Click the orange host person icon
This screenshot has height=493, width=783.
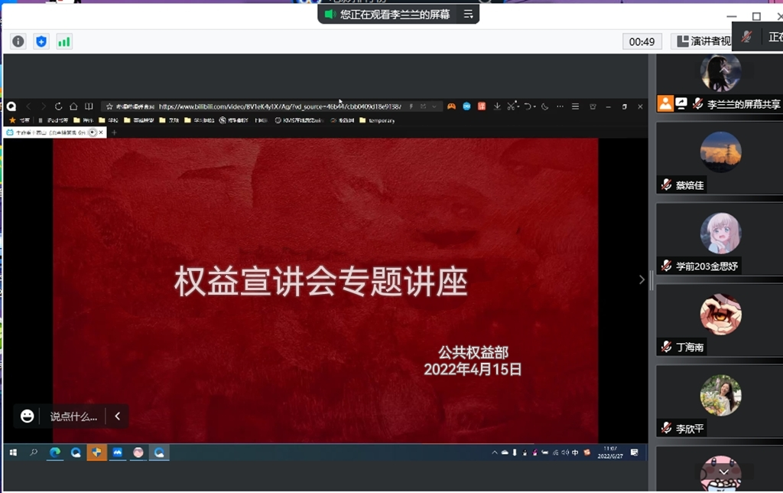[x=665, y=103]
